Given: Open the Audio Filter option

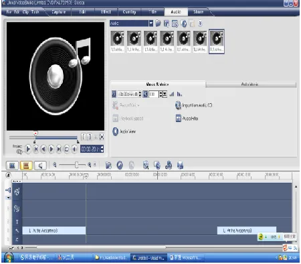Looking at the screenshot, I should pyautogui.click(x=187, y=119).
